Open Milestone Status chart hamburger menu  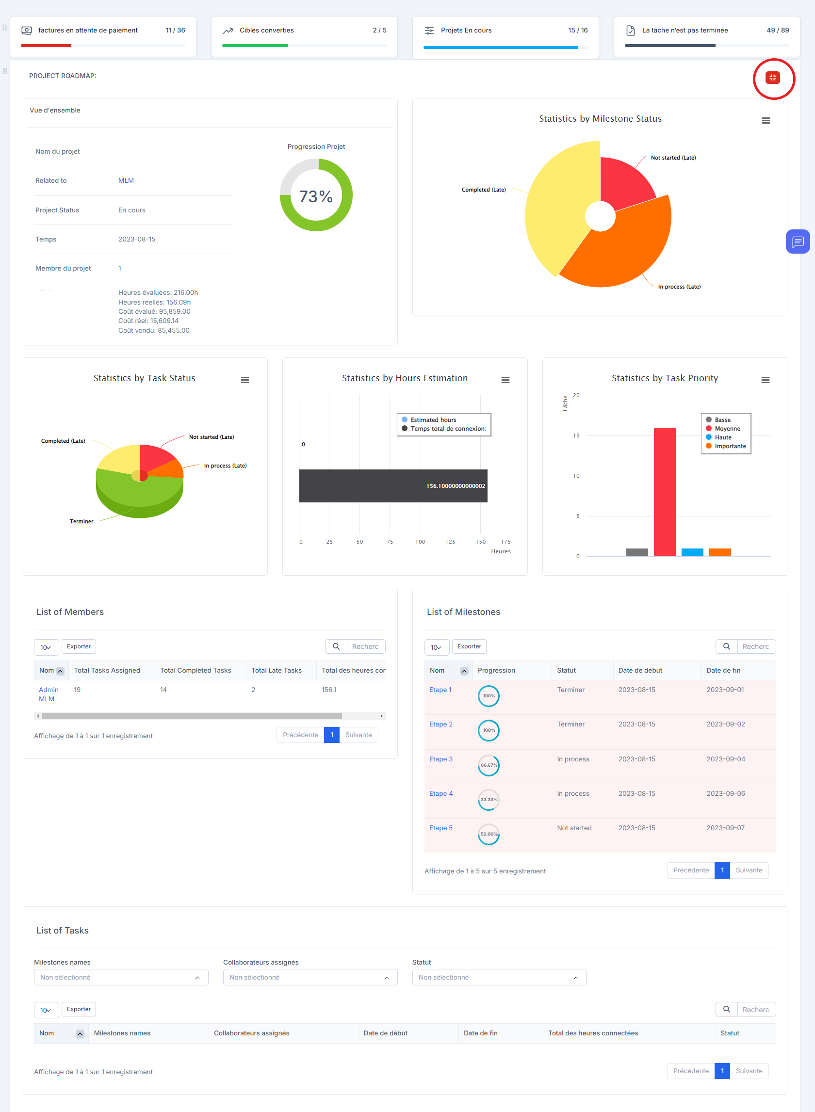(766, 120)
